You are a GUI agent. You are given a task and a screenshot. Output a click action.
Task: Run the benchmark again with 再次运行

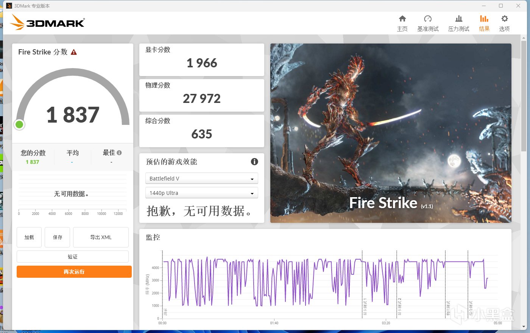(x=74, y=272)
